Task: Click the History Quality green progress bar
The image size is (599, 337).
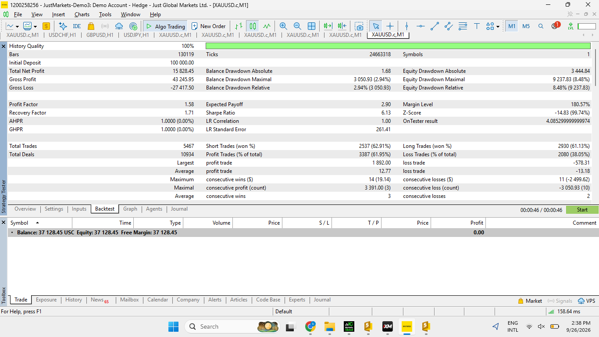Action: [x=398, y=46]
